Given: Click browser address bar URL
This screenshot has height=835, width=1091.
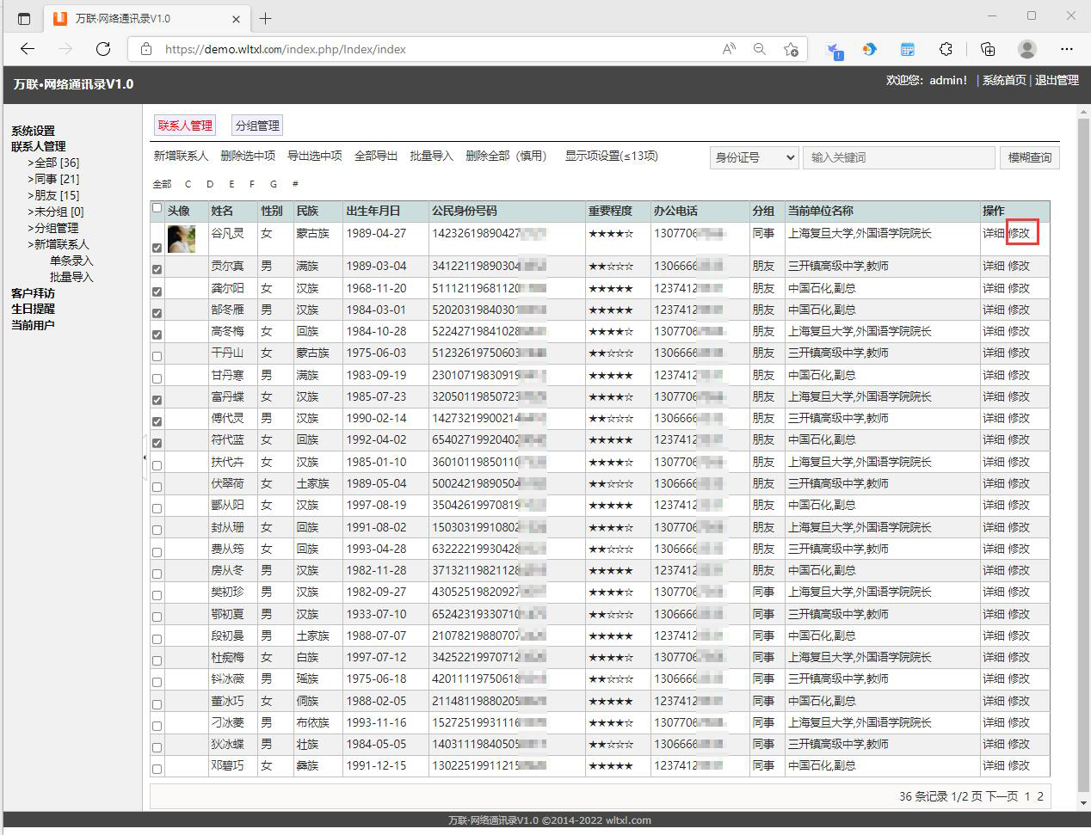Looking at the screenshot, I should pos(285,49).
